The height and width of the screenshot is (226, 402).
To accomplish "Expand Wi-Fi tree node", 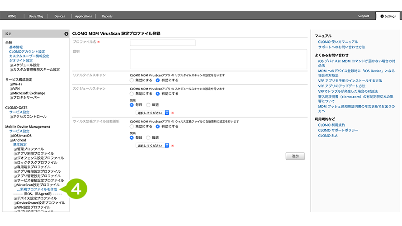I will tap(11, 85).
